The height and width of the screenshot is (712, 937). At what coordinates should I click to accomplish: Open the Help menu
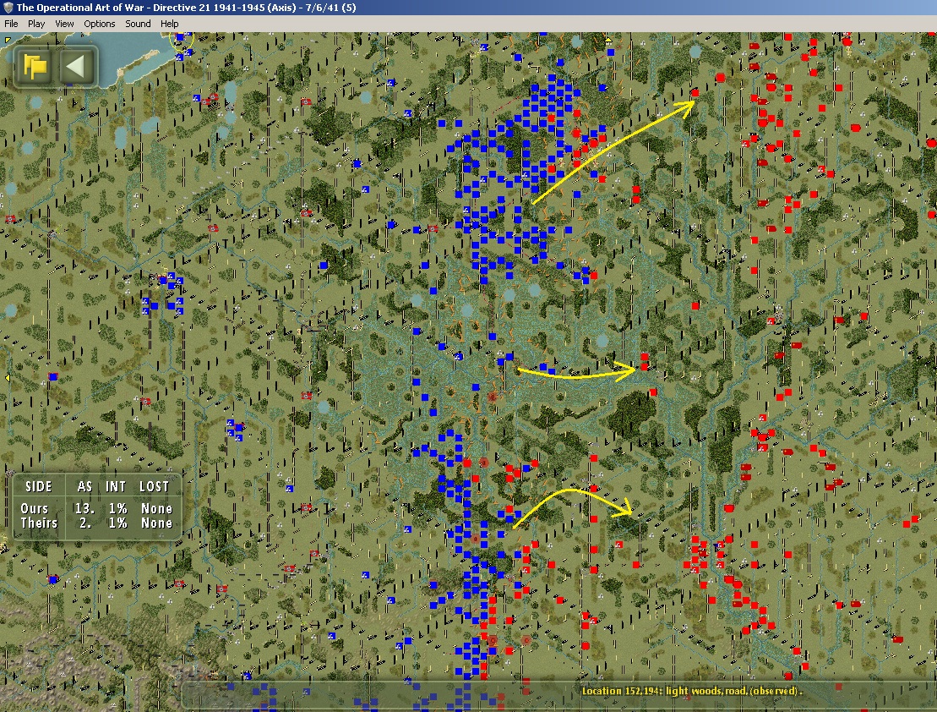click(169, 24)
